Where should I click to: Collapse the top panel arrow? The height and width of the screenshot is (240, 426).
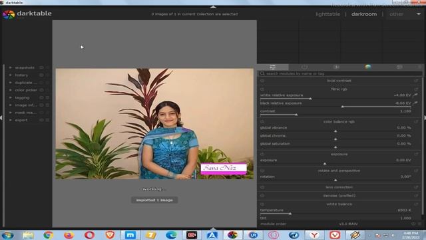click(x=213, y=7)
